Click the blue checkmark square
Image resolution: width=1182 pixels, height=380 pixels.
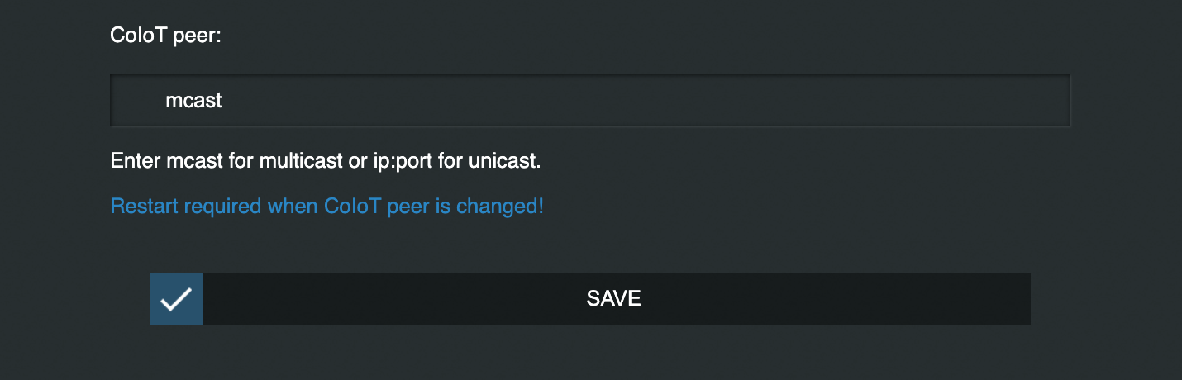tap(176, 299)
